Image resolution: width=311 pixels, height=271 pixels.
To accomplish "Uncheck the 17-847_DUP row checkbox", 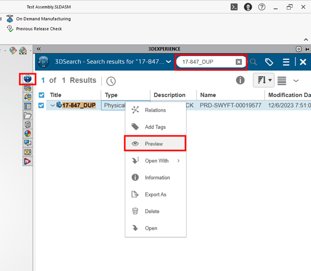I will [x=41, y=105].
